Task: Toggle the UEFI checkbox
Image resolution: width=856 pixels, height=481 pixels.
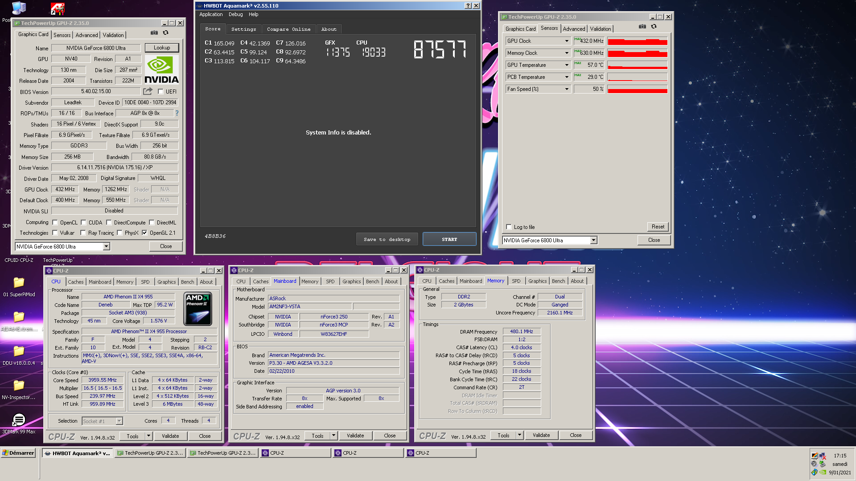Action: (160, 92)
